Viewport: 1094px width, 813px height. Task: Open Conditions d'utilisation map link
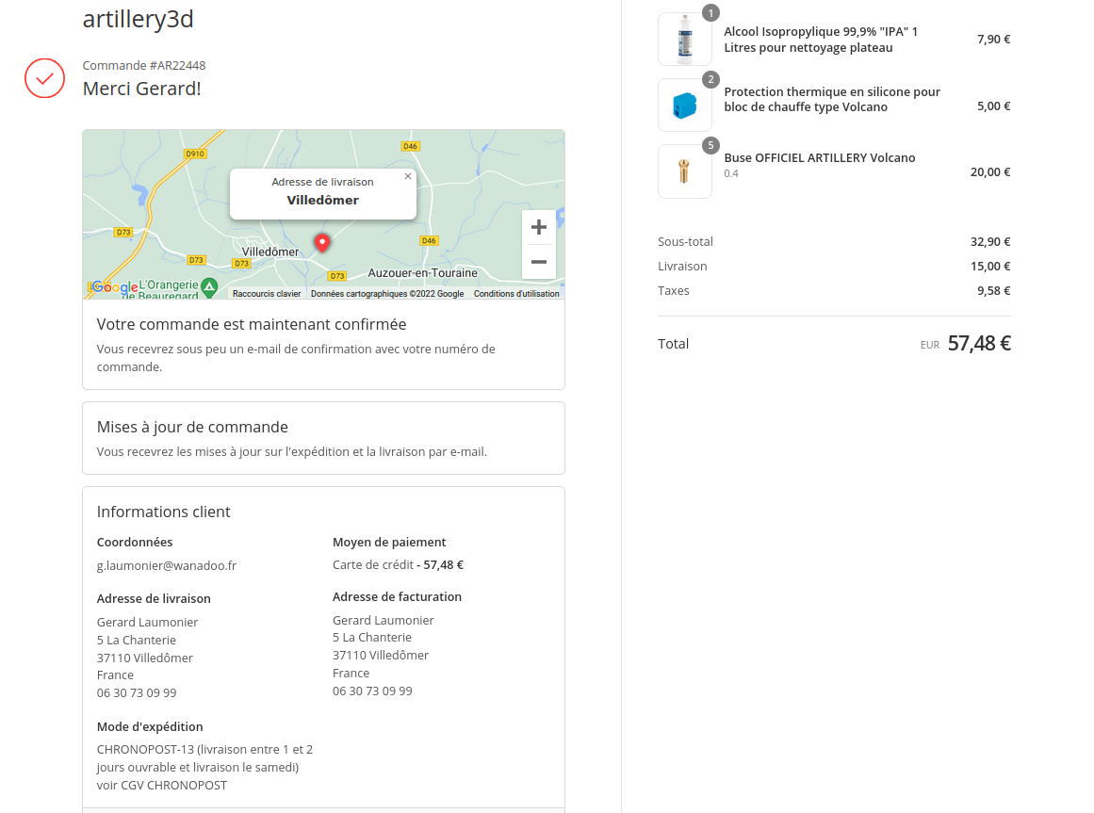point(516,294)
